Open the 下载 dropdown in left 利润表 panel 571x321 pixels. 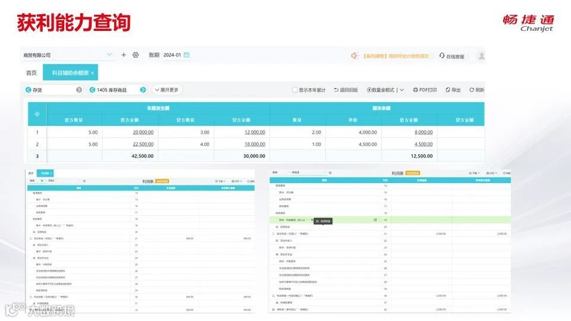click(x=221, y=181)
